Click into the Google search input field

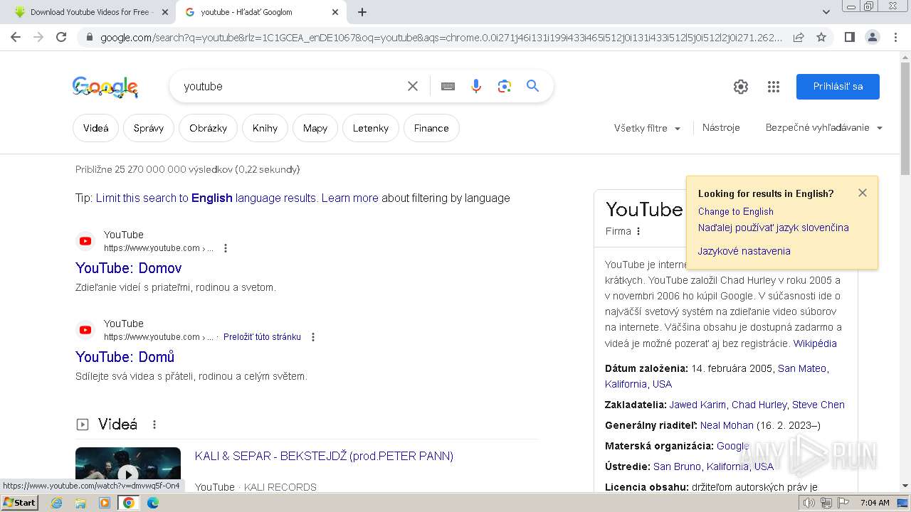292,86
